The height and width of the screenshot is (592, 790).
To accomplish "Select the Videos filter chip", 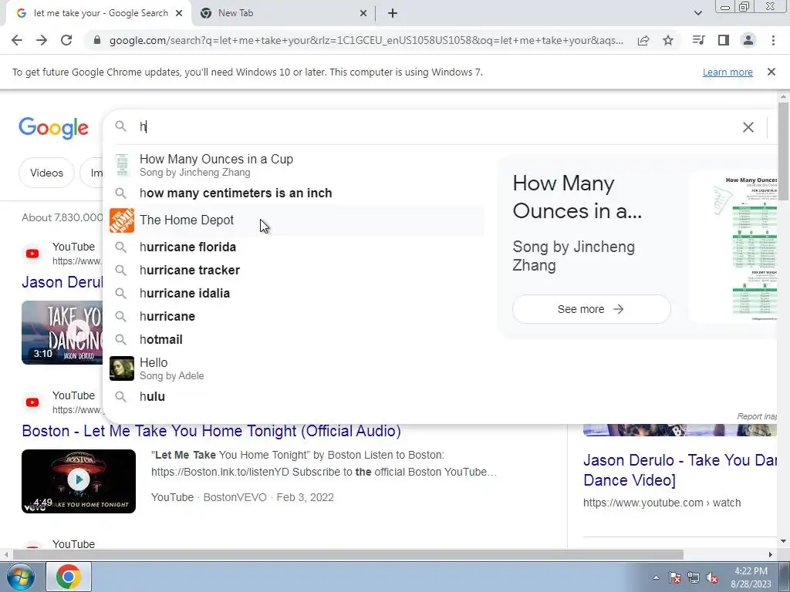I will [46, 173].
